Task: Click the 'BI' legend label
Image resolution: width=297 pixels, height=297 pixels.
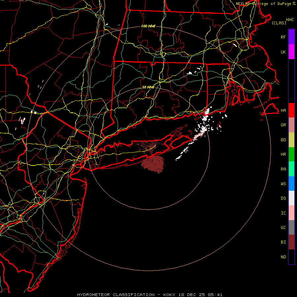Action: pyautogui.click(x=283, y=242)
